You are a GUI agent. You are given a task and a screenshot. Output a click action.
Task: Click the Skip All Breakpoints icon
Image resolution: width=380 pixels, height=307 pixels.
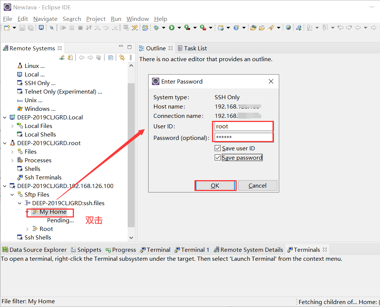pyautogui.click(x=52, y=28)
